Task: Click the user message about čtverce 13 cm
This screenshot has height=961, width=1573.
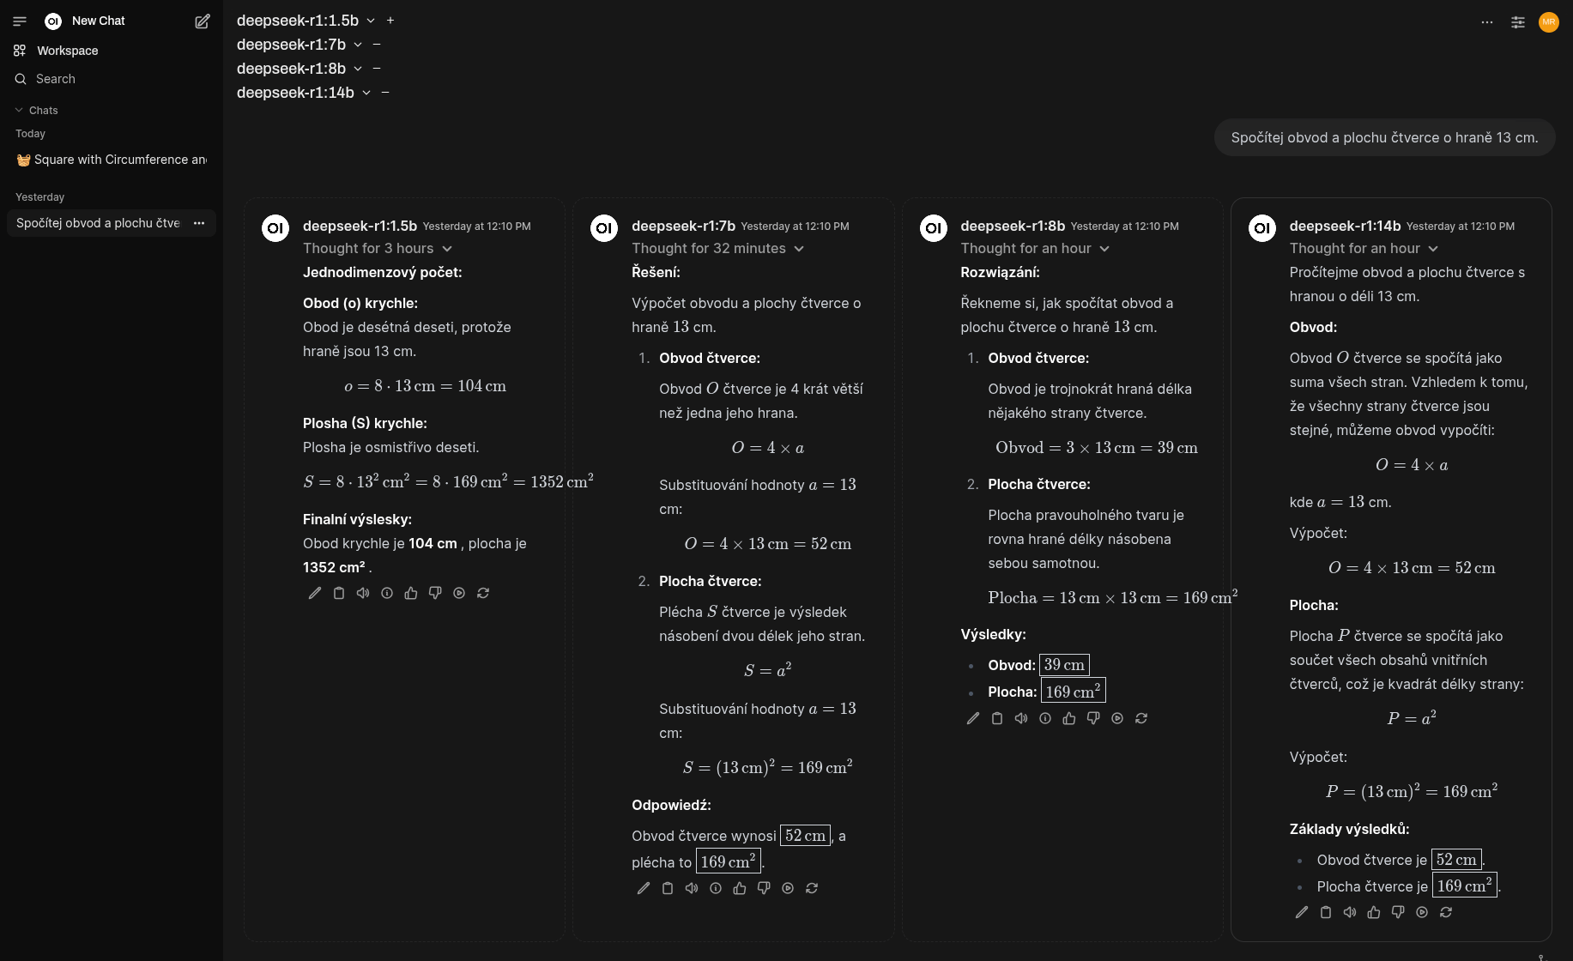Action: click(1384, 137)
